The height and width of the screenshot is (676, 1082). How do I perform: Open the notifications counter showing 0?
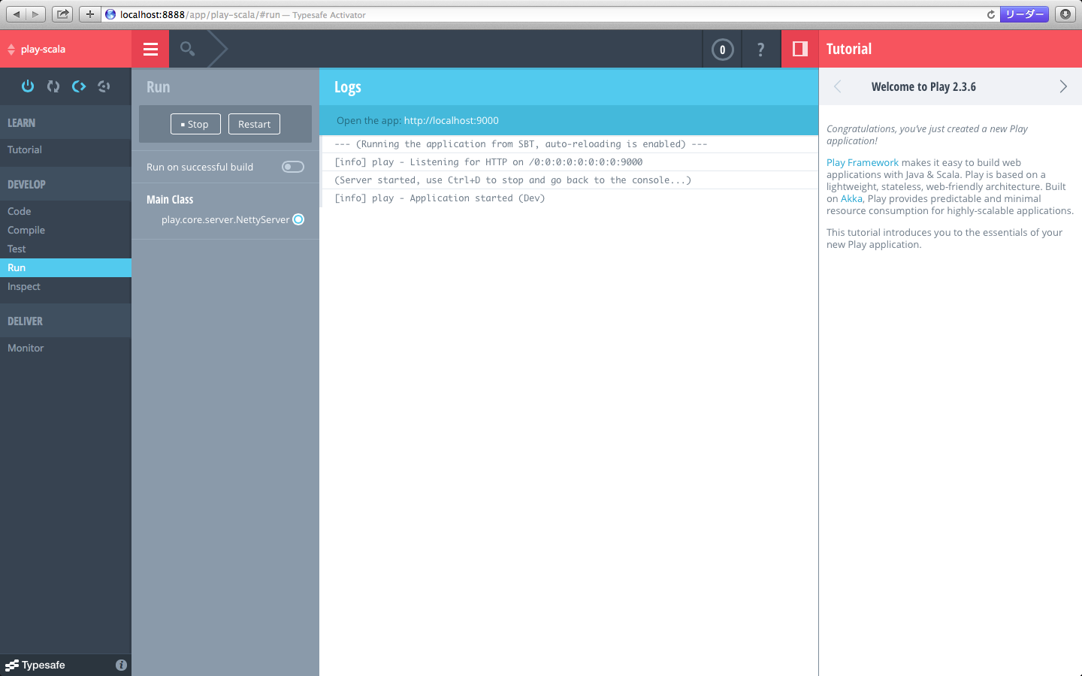click(722, 50)
